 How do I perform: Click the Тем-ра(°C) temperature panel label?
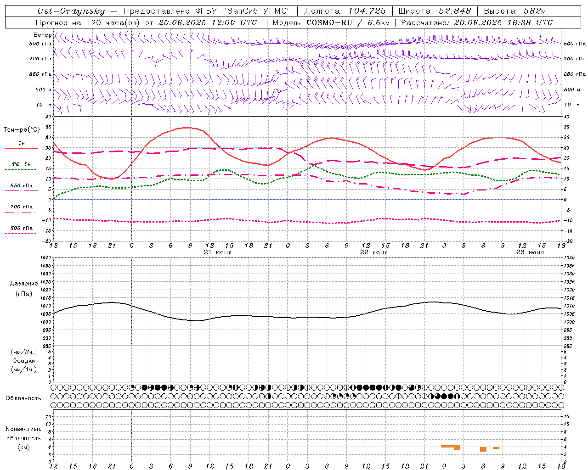(x=22, y=130)
